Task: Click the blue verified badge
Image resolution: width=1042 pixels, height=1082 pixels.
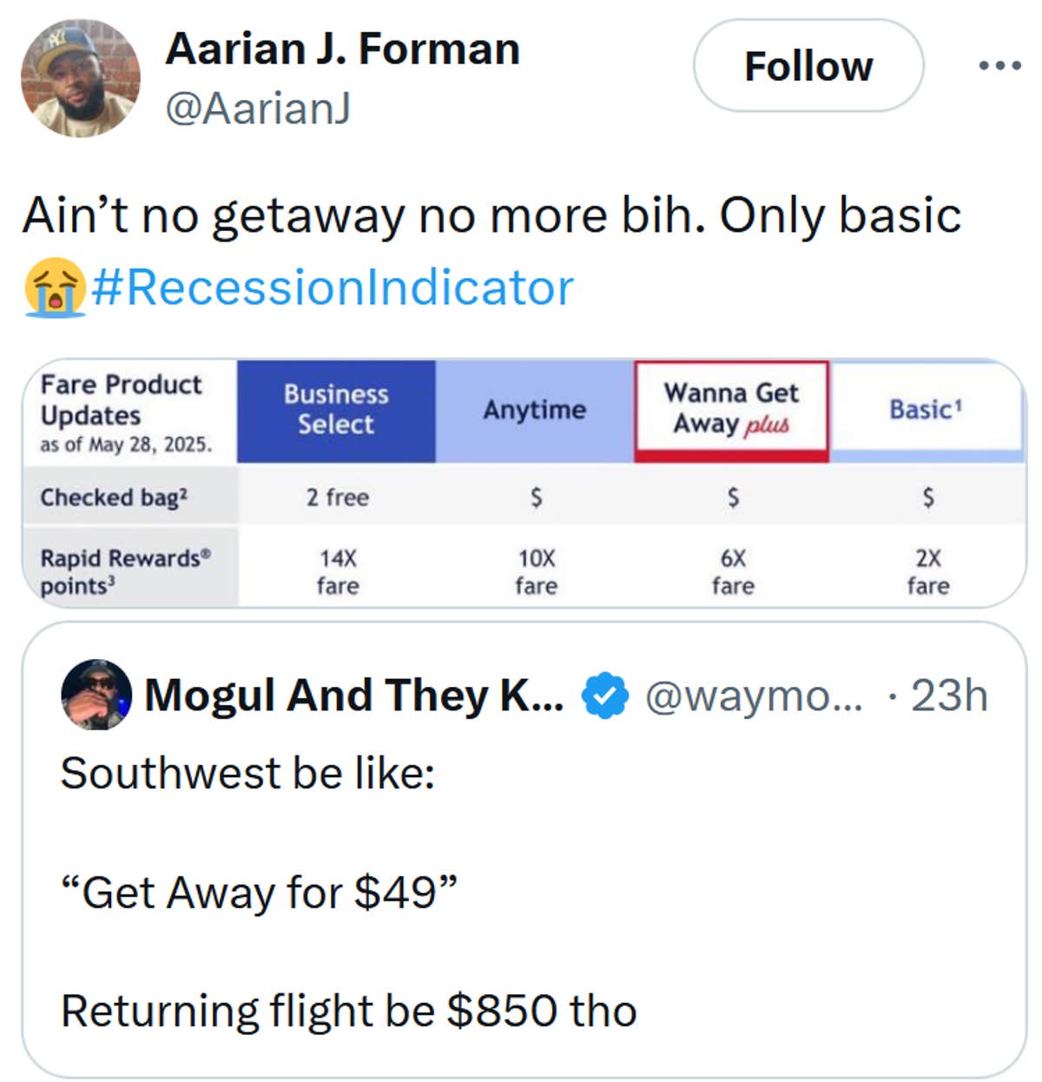Action: click(x=604, y=696)
